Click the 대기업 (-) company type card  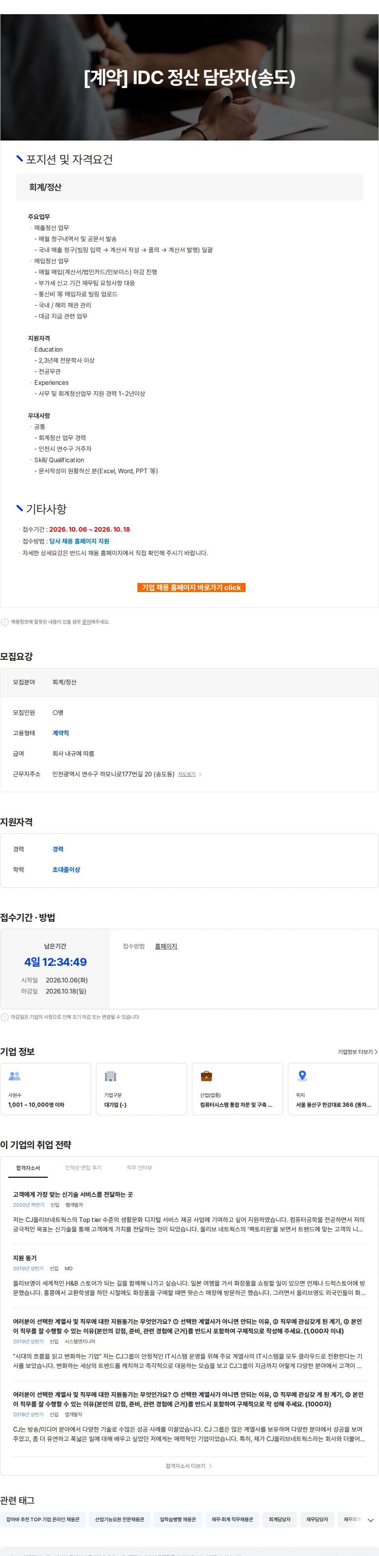tap(141, 1089)
